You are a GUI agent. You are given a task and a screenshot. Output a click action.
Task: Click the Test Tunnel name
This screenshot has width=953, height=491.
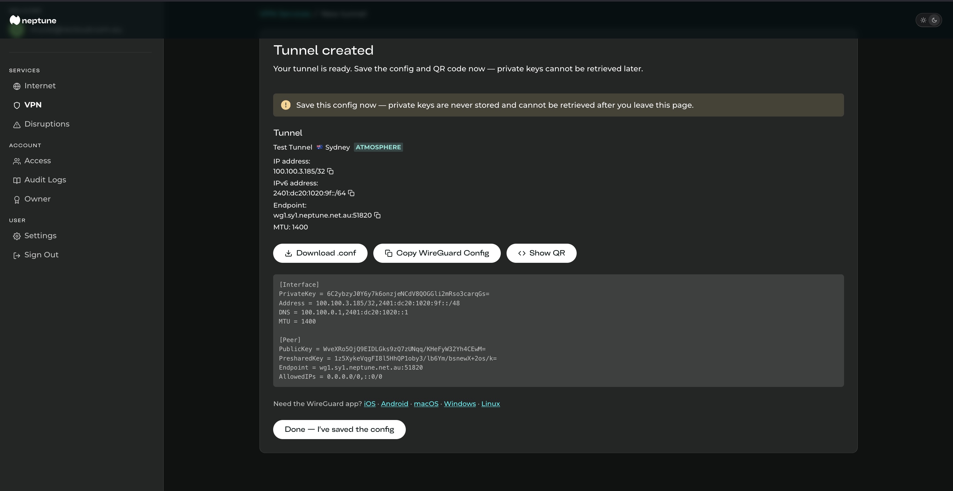click(293, 147)
